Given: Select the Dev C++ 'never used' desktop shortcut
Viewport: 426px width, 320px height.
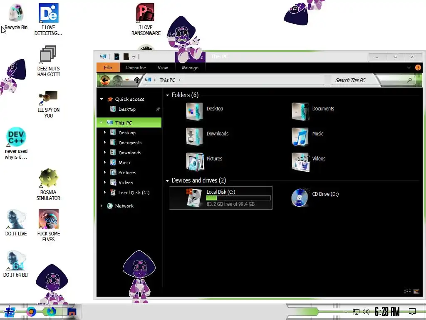Looking at the screenshot, I should pos(16,143).
